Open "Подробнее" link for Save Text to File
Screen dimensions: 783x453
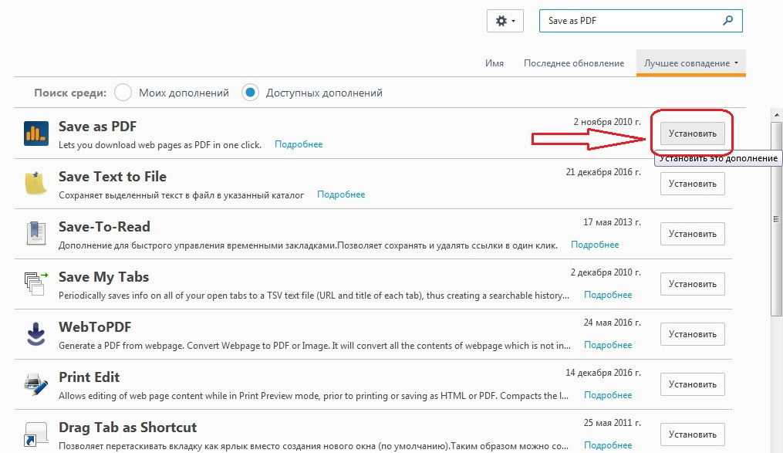tap(341, 194)
